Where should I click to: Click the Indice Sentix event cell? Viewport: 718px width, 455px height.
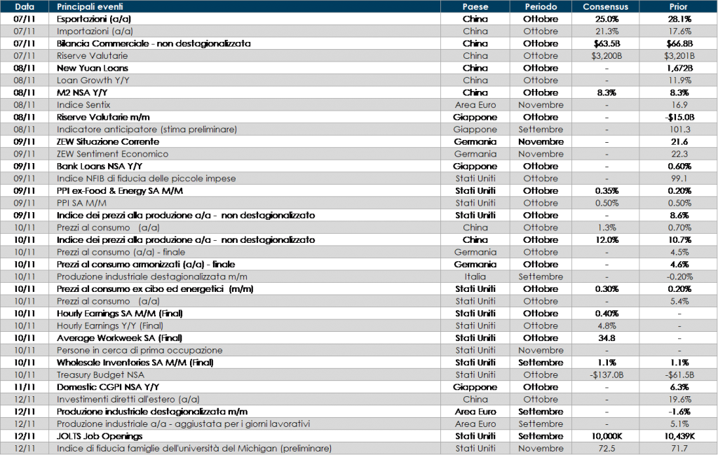[x=83, y=105]
